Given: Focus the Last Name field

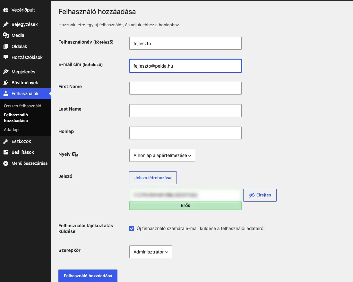Looking at the screenshot, I should pos(185,111).
